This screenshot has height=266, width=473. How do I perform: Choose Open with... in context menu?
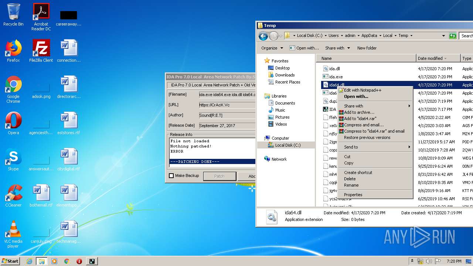pyautogui.click(x=375, y=96)
